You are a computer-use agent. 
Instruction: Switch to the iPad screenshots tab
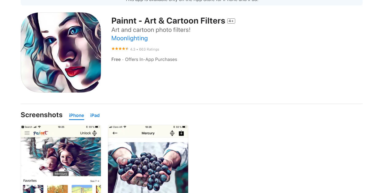(x=95, y=115)
